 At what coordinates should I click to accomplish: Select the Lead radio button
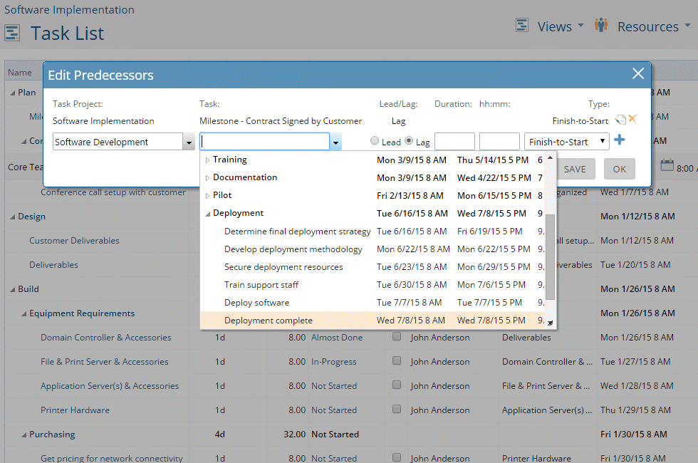(373, 140)
